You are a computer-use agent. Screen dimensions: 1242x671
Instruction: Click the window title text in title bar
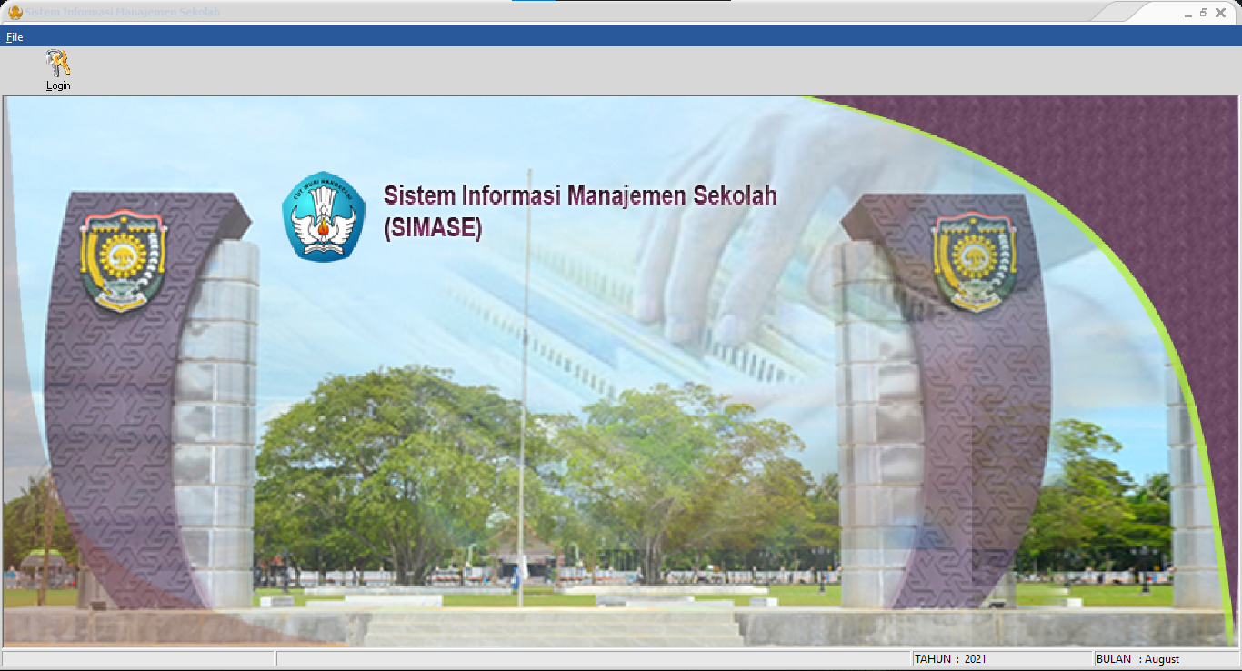[x=122, y=13]
